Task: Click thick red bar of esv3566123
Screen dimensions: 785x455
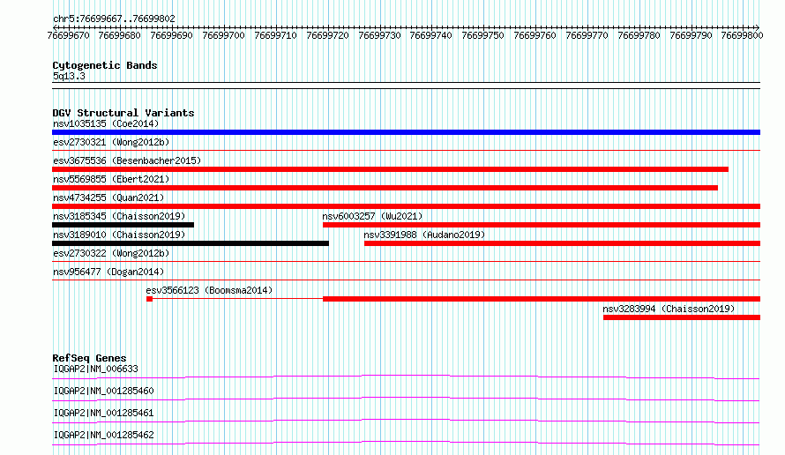Action: 542,299
